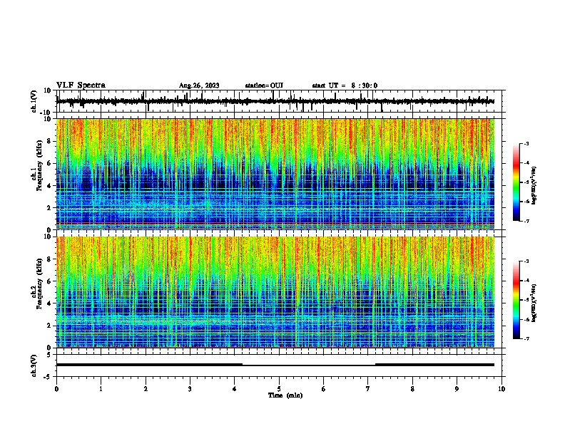Click time axis tick label "2"
Viewport: 565px width, 436px height.
[x=146, y=389]
